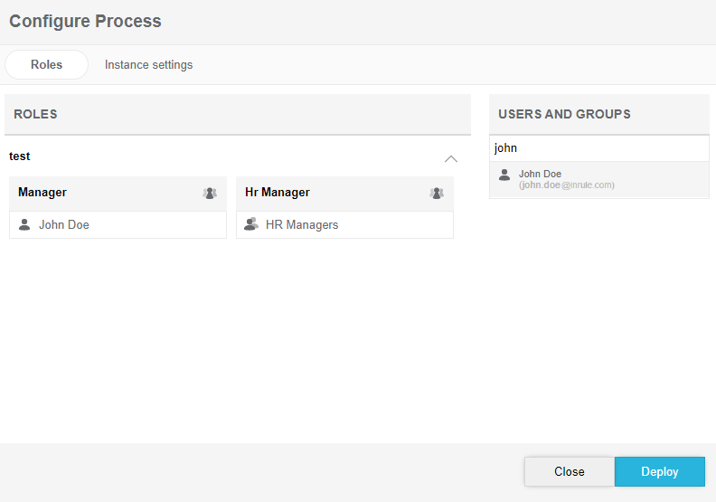Image resolution: width=716 pixels, height=502 pixels.
Task: Click the ROLES panel header
Action: click(36, 114)
